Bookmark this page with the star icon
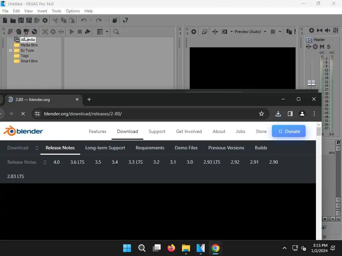342x256 pixels. click(x=261, y=114)
